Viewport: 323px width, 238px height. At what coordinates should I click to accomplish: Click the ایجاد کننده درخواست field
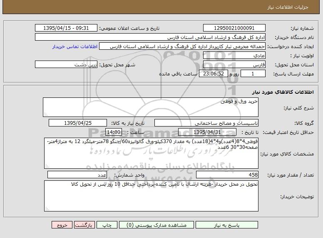coord(182,46)
